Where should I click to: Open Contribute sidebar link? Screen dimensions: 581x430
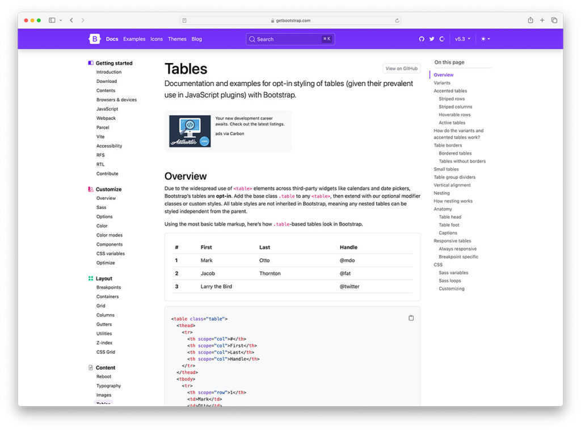[x=107, y=174]
